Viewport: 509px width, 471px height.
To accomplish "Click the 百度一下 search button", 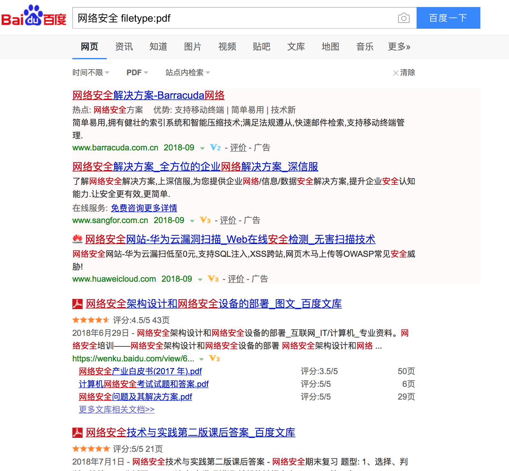I will coord(448,18).
